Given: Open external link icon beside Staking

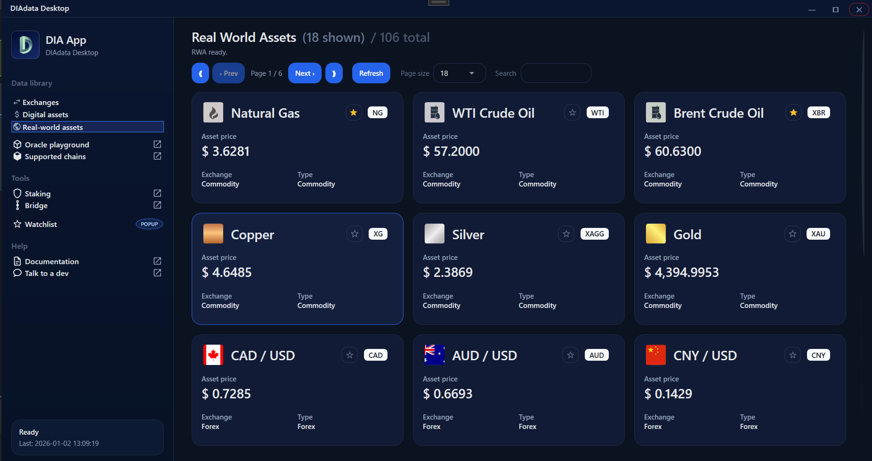Looking at the screenshot, I should pyautogui.click(x=157, y=193).
